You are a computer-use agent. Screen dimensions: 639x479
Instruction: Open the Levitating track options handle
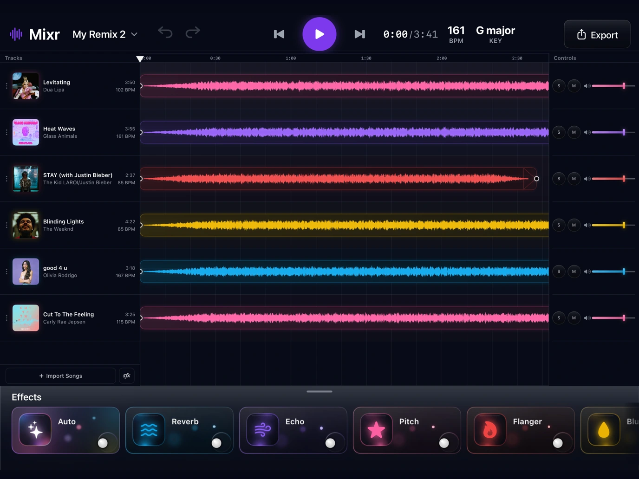coord(7,86)
